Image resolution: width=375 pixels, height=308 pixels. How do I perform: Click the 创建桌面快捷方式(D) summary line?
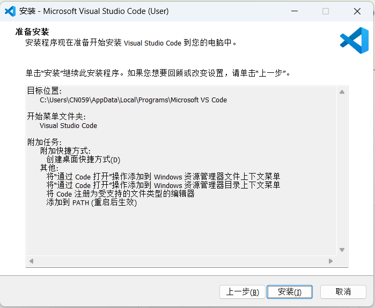pos(83,160)
